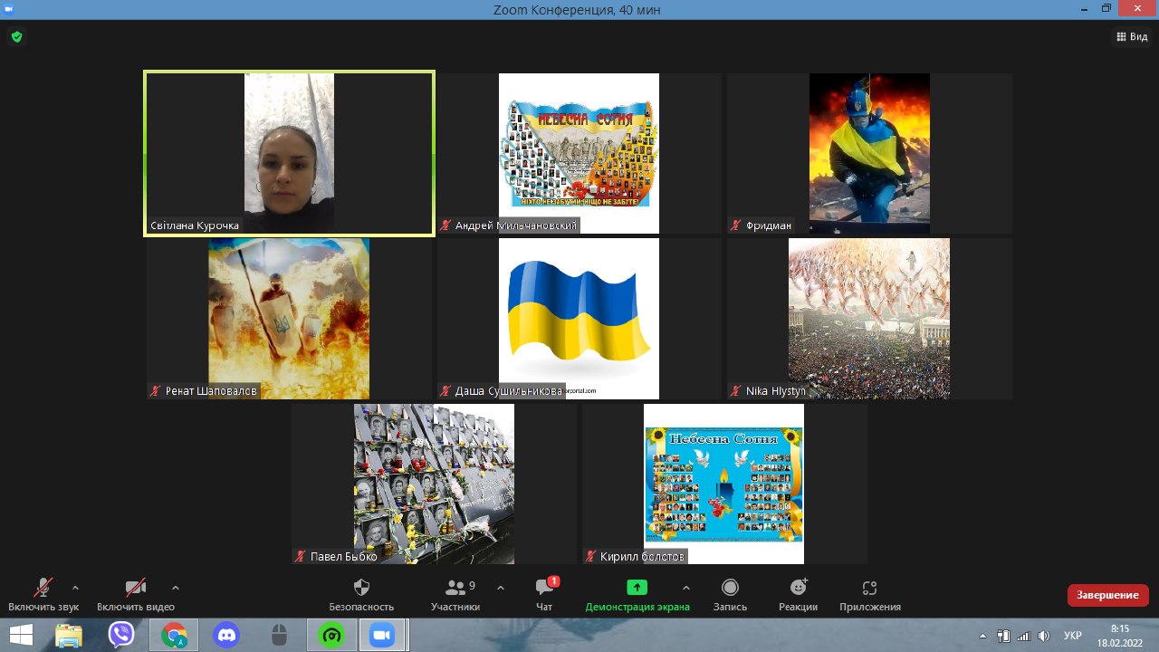Select Ренат Шаповалов's participant tile

289,319
